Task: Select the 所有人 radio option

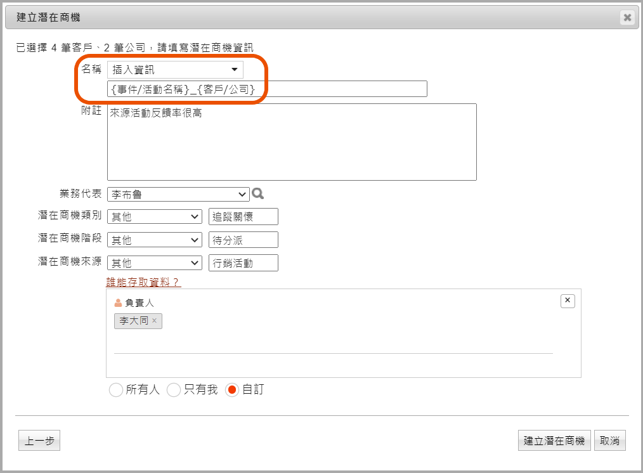Action: tap(116, 390)
